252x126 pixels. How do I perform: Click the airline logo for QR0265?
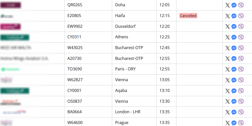pos(11,5)
